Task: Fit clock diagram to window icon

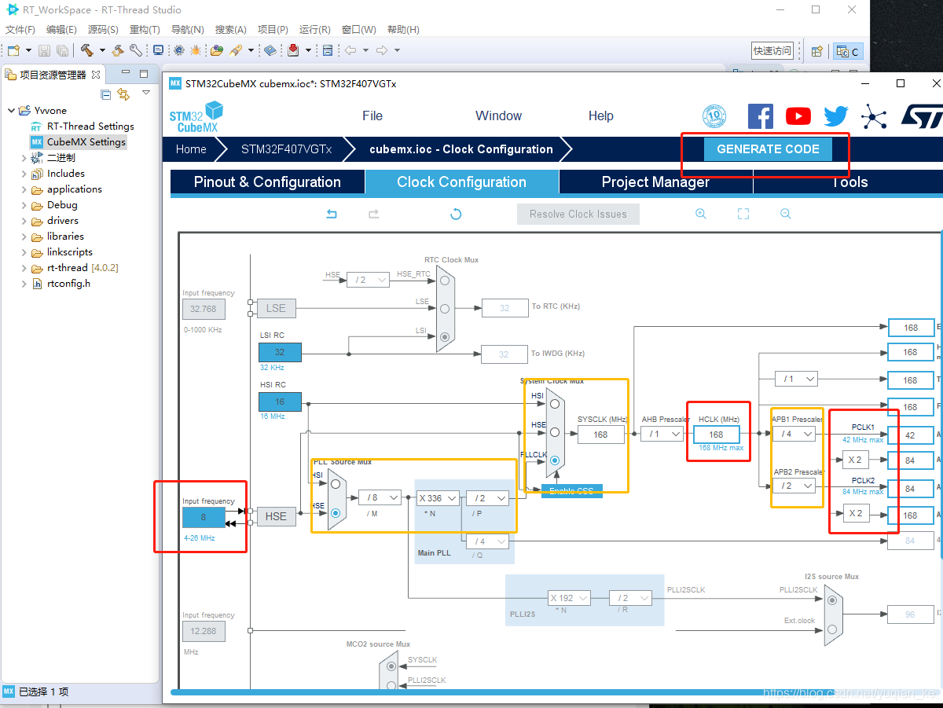Action: (x=743, y=215)
